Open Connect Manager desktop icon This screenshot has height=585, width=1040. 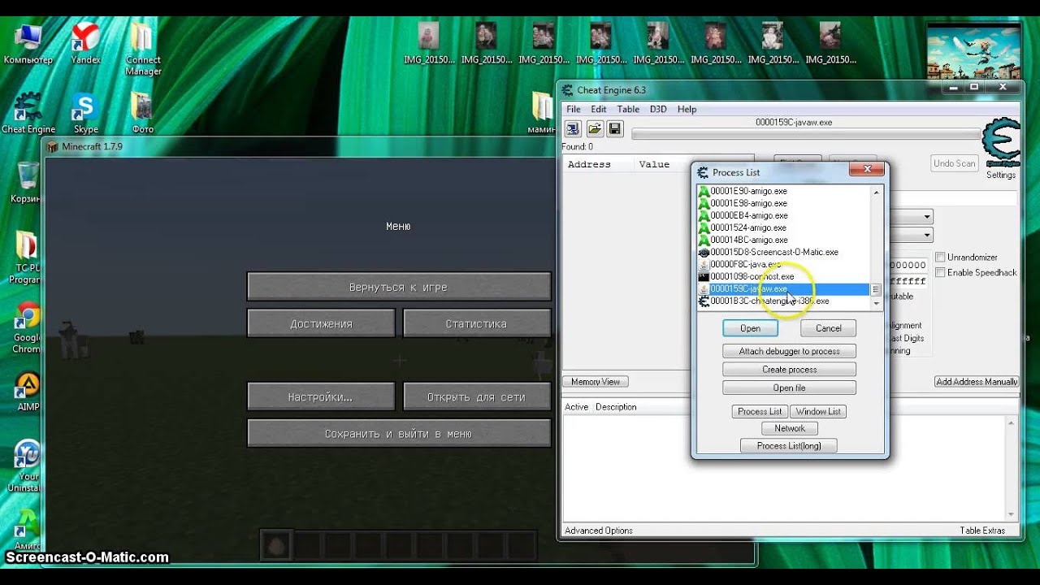[x=143, y=50]
